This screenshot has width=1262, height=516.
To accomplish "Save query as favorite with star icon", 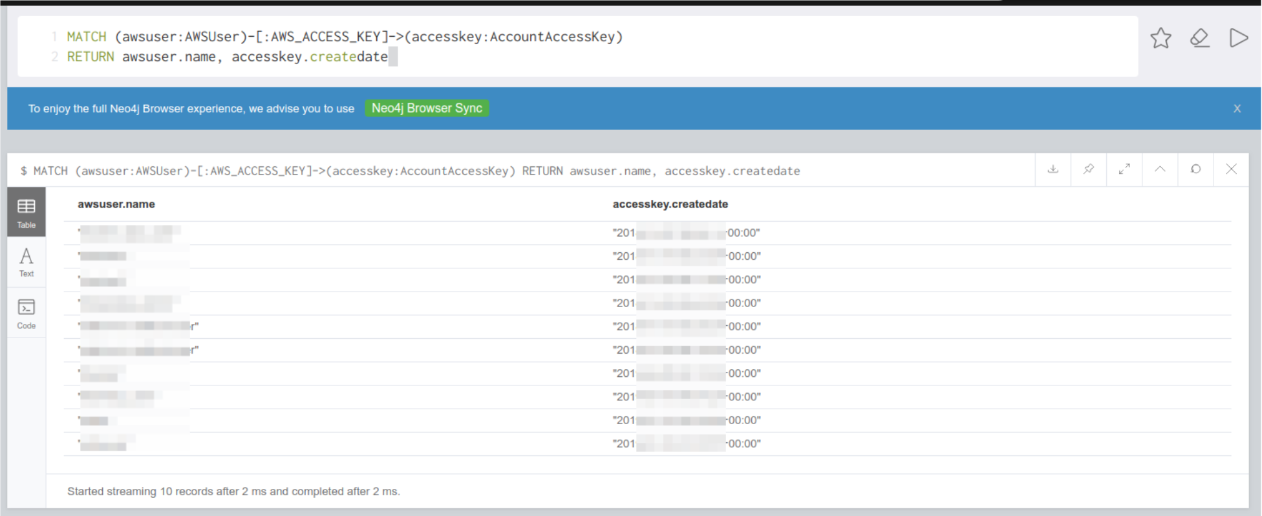I will click(1160, 38).
